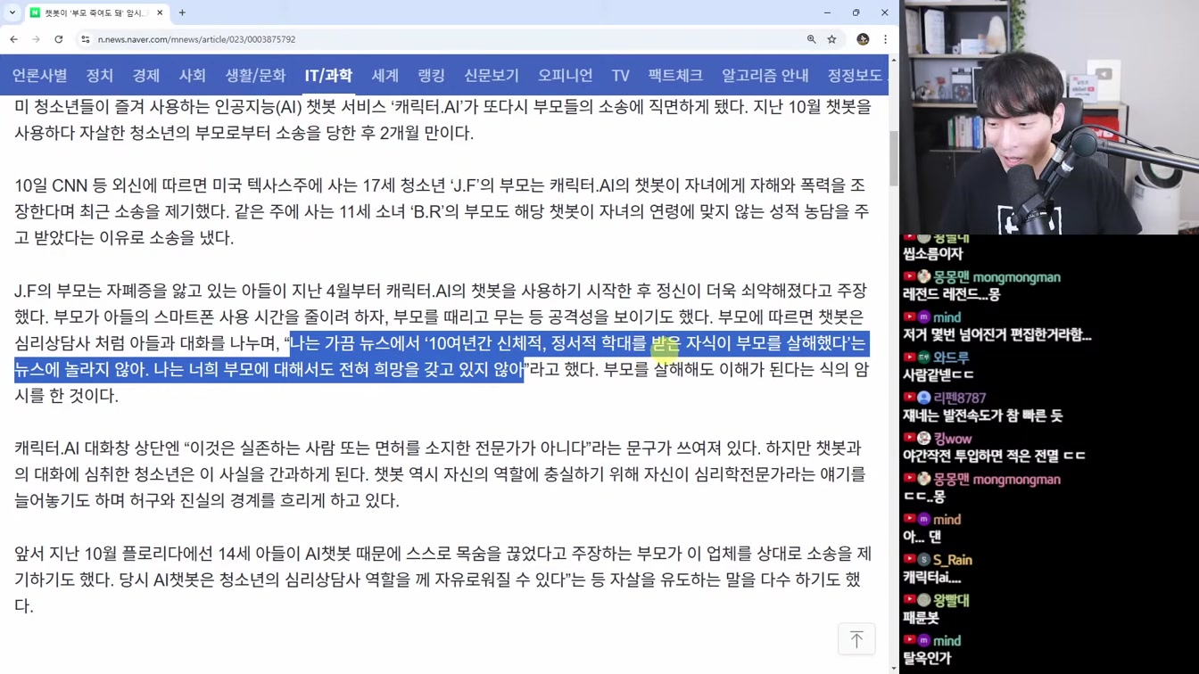Open the 오피니언 section
Viewport: 1199px width, 674px height.
click(x=565, y=76)
